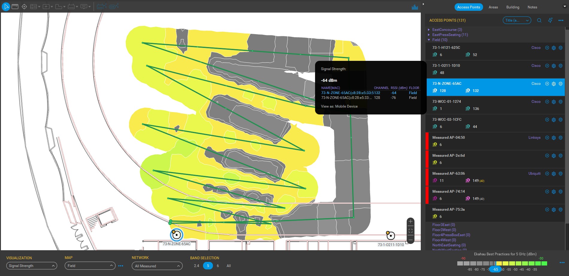This screenshot has width=569, height=276.
Task: Select All bands option
Action: [x=228, y=266]
